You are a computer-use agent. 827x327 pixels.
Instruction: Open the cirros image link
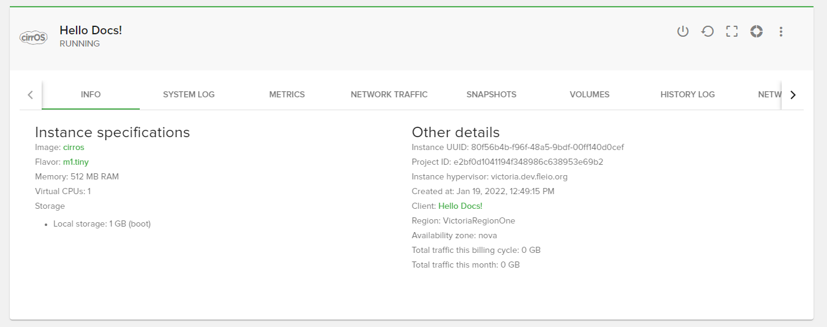pos(74,148)
